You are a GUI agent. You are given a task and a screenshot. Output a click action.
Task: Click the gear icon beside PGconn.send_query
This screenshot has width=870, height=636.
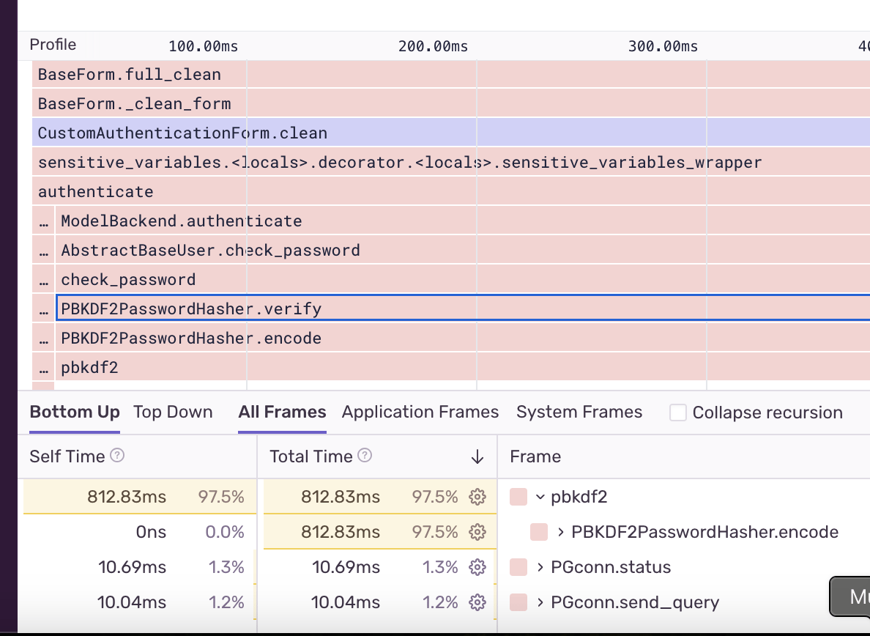tap(477, 602)
